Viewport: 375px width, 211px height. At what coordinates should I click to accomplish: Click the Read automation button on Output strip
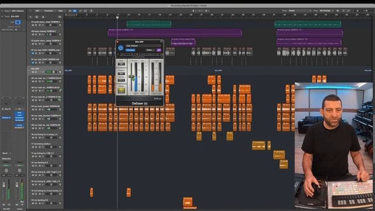(19, 165)
